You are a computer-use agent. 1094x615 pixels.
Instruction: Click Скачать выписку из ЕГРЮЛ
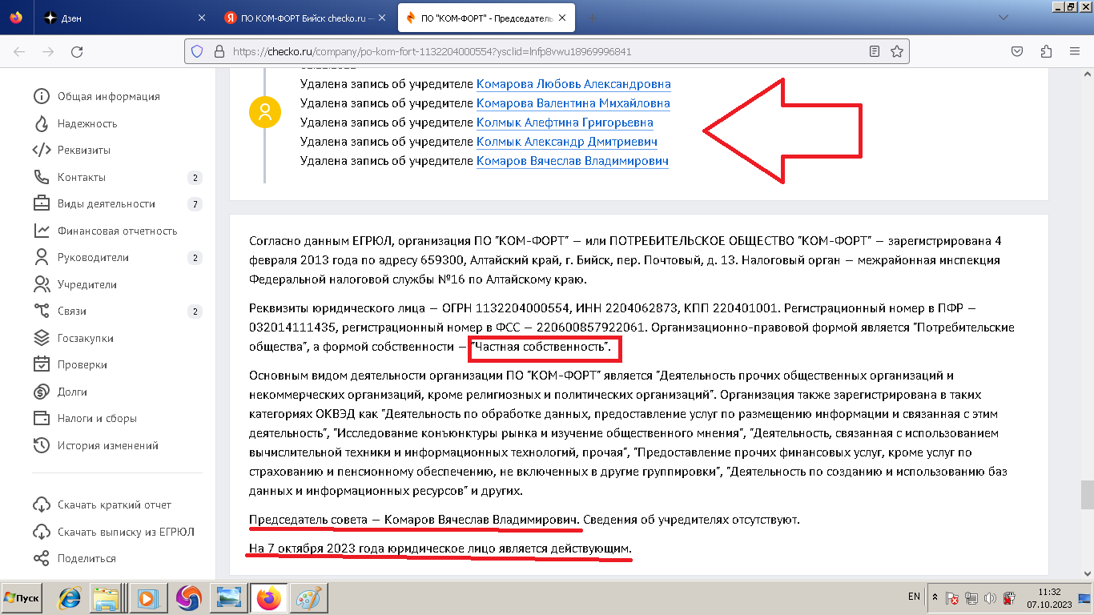[x=126, y=532]
